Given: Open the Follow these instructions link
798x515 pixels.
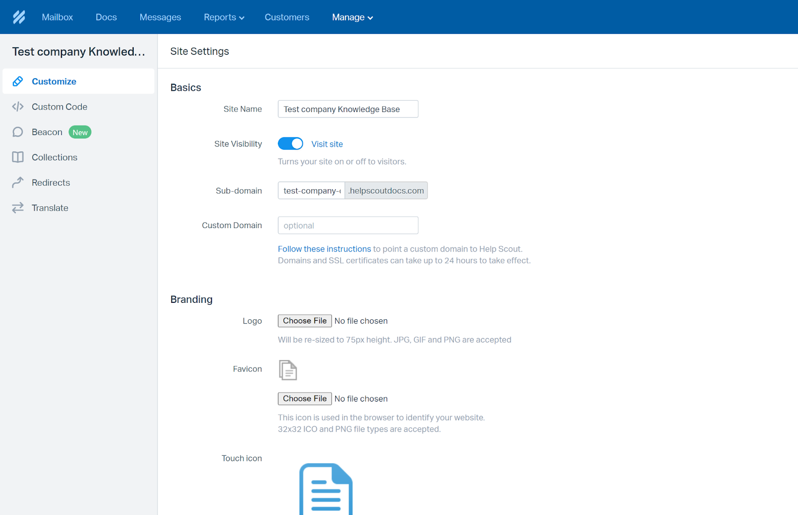Looking at the screenshot, I should pos(324,249).
